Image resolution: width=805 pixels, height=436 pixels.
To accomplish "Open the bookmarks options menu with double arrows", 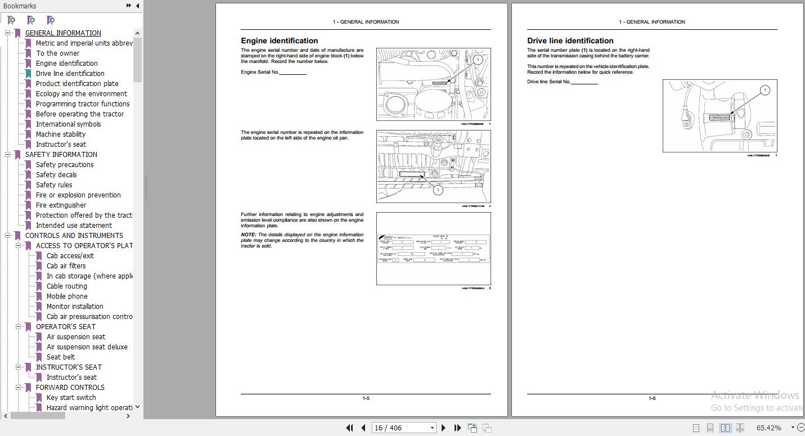I will (128, 6).
